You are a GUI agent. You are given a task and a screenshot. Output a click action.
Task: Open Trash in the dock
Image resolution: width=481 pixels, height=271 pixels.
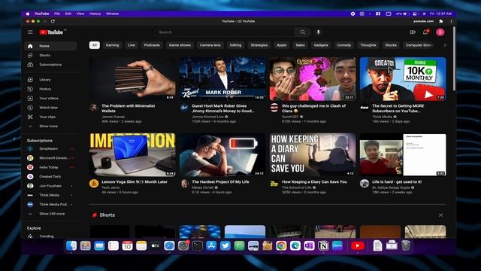[x=406, y=245]
